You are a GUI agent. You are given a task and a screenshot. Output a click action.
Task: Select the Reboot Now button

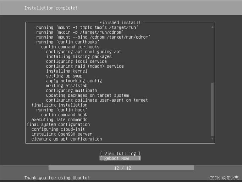(x=120, y=158)
